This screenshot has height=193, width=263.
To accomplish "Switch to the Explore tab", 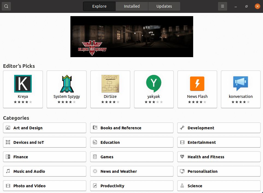I will (x=99, y=6).
